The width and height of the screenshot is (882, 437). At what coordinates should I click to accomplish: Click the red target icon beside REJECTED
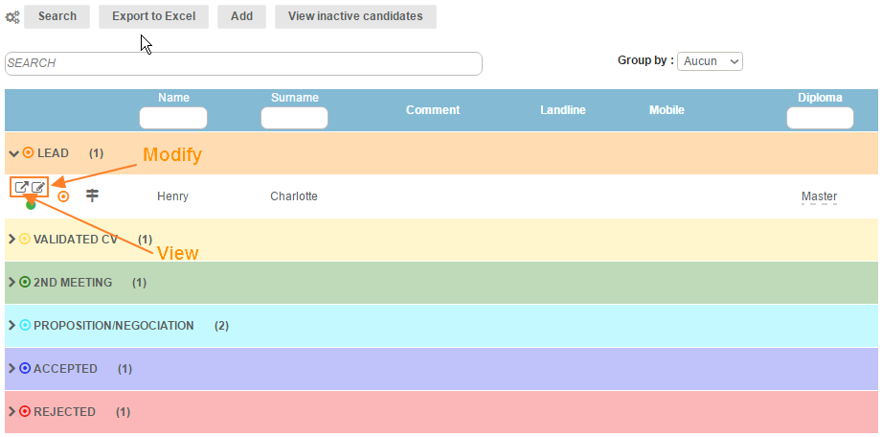(x=25, y=412)
